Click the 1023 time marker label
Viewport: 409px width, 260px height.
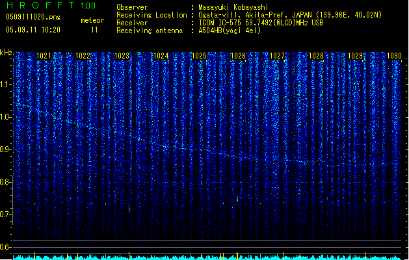click(122, 56)
